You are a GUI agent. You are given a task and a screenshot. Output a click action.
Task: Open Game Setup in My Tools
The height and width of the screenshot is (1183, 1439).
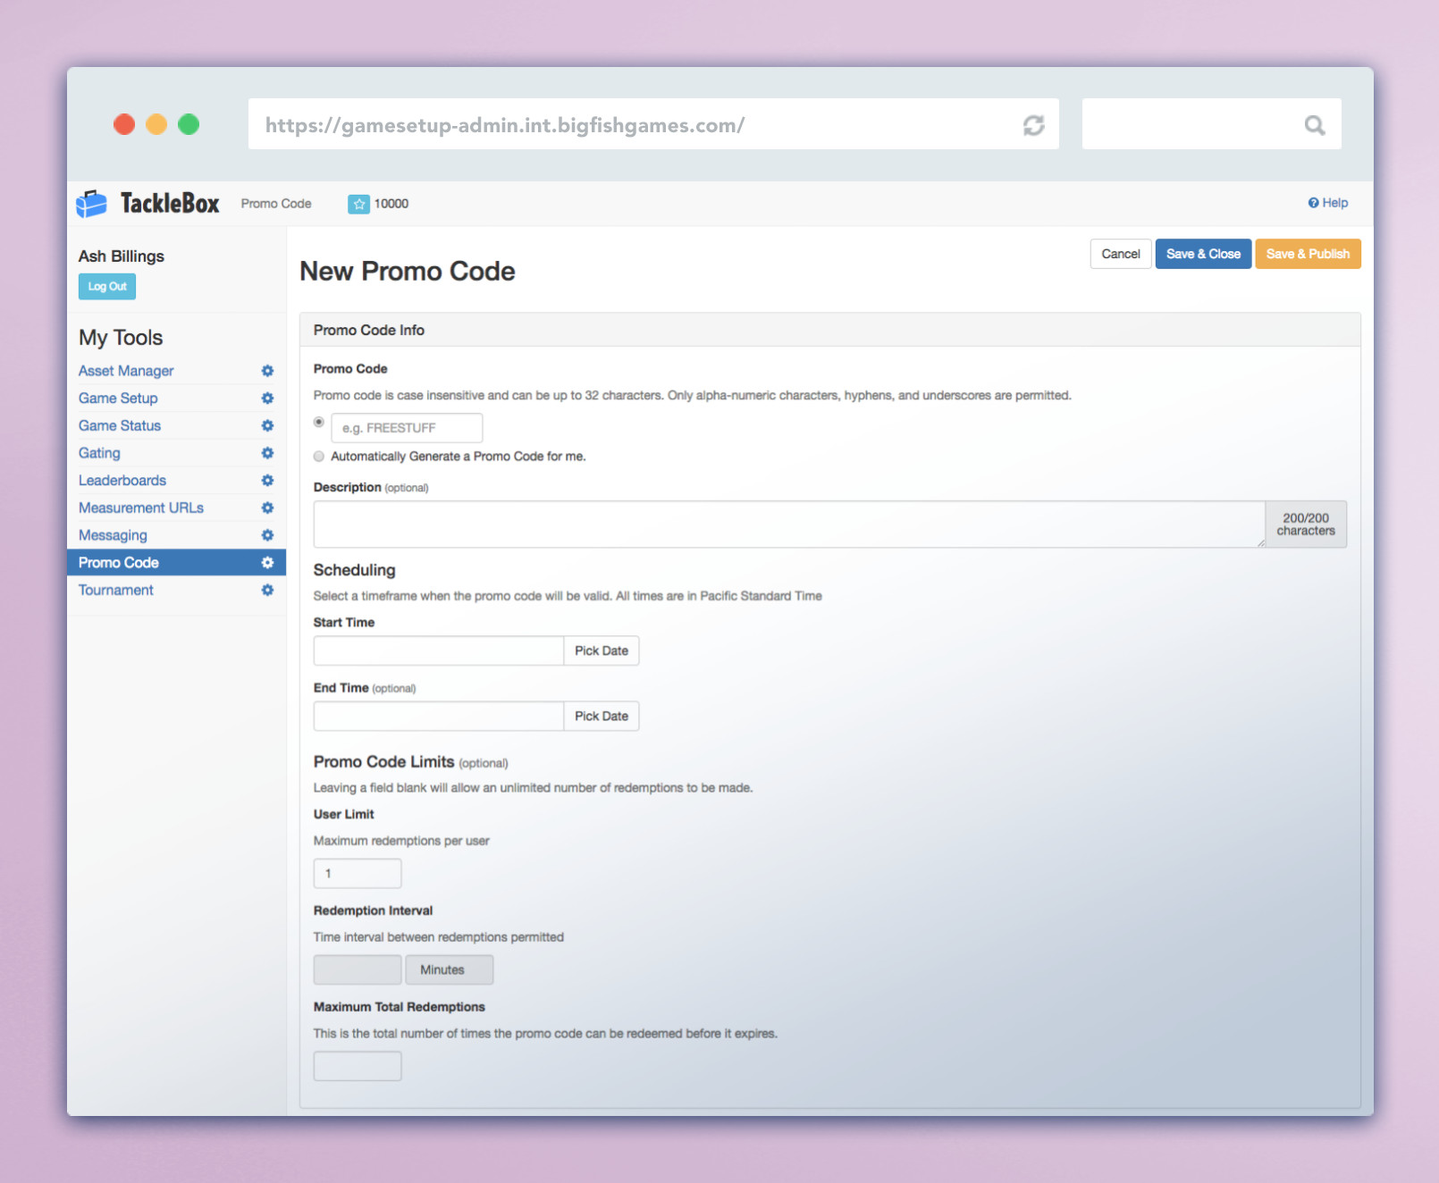(x=118, y=399)
